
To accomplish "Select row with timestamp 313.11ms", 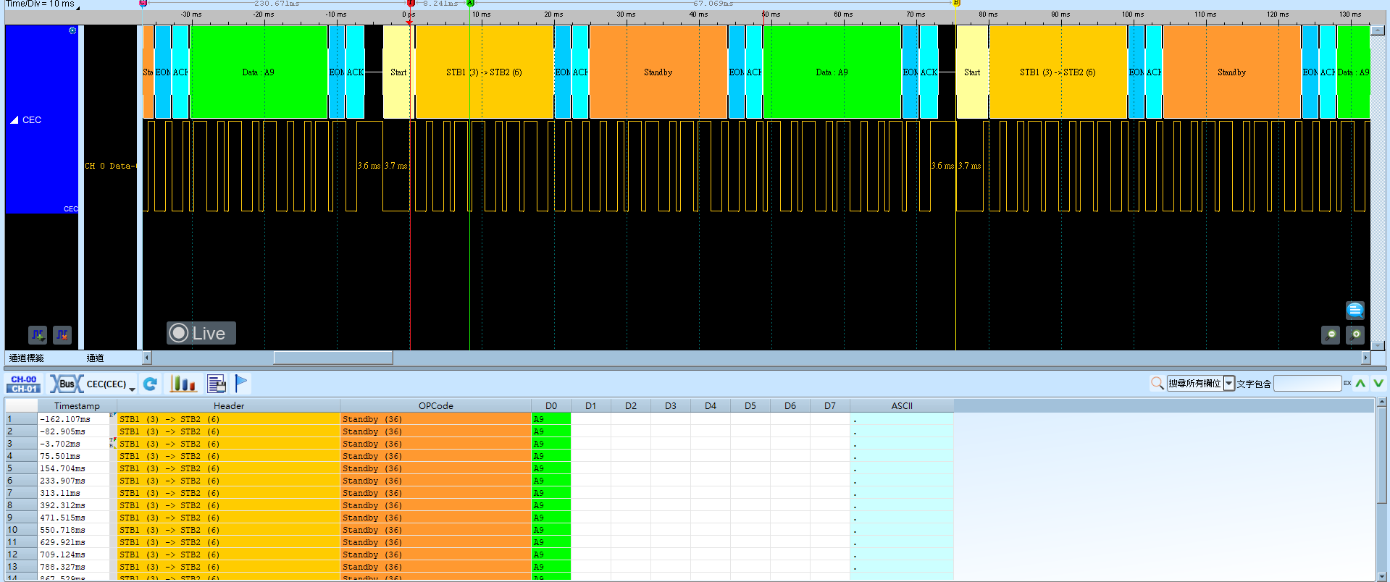I will [478, 493].
